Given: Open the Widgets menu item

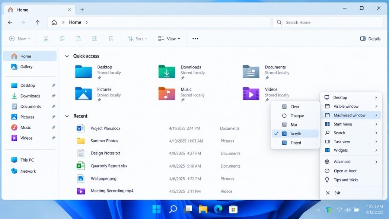Looking at the screenshot, I should 351,150.
